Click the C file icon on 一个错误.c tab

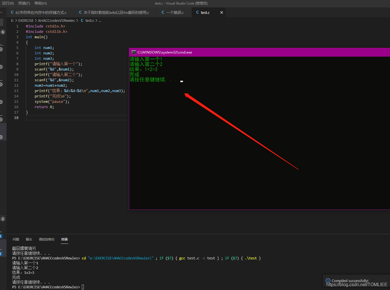tap(163, 12)
